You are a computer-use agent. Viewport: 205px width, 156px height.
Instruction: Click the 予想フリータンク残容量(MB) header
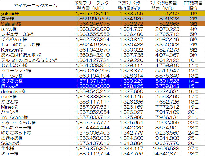pos(93,5)
